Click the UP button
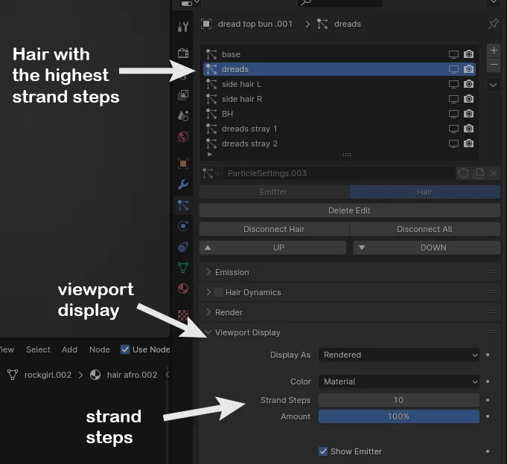Screen dimensions: 507x464 point(273,248)
